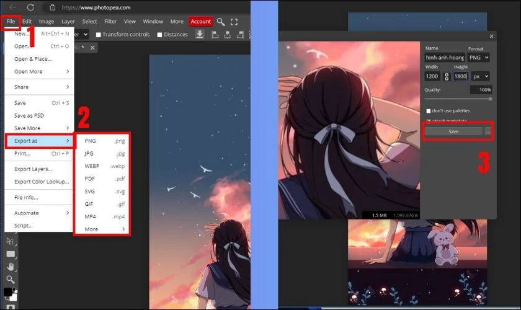521x310 pixels.
Task: Export as PNG format
Action: pyautogui.click(x=102, y=141)
